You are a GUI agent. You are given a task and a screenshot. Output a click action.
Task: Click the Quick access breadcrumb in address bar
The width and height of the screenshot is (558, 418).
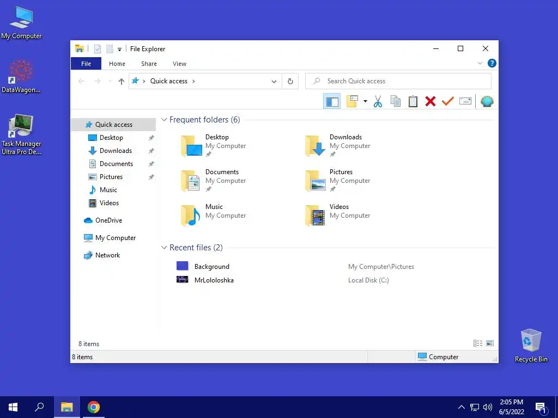point(169,81)
